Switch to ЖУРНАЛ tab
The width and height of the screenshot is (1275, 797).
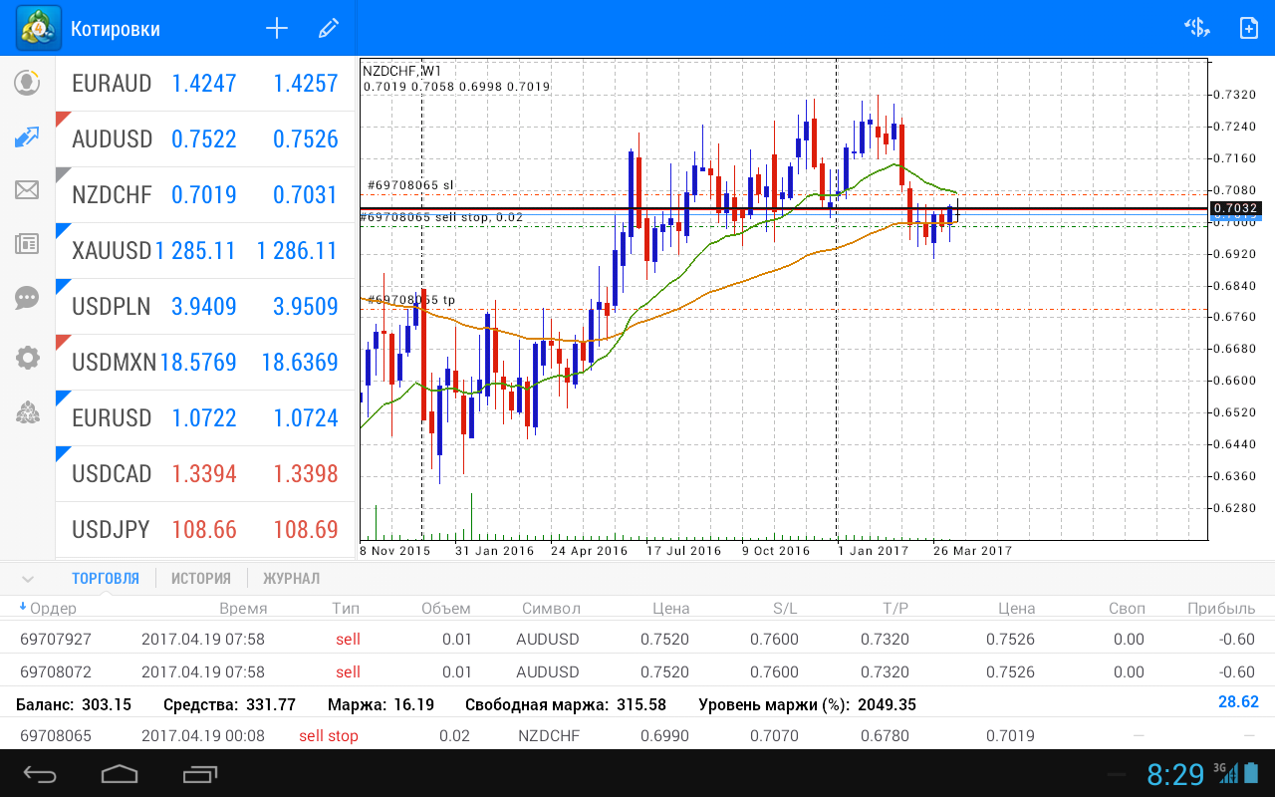[292, 578]
